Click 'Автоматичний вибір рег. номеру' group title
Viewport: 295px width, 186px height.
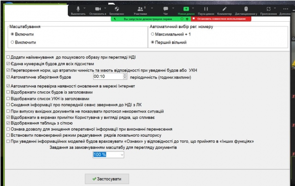coord(181,27)
